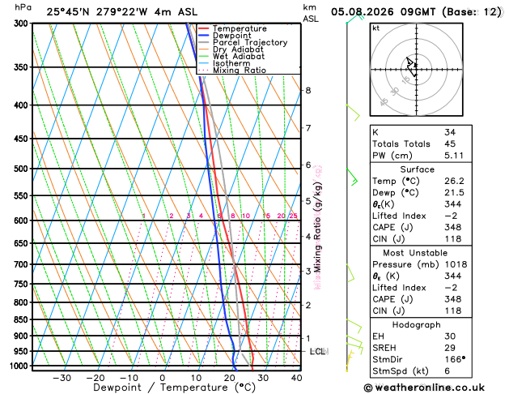Click the LCL marker label

tap(318, 351)
